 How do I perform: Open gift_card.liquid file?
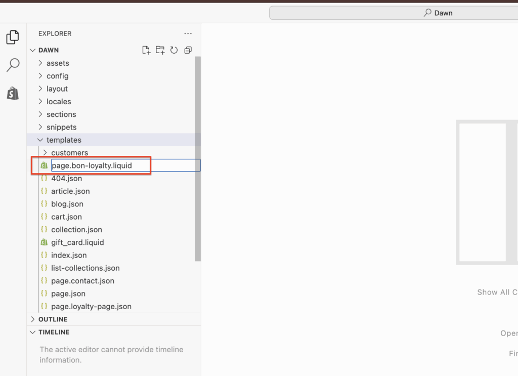[x=77, y=242]
